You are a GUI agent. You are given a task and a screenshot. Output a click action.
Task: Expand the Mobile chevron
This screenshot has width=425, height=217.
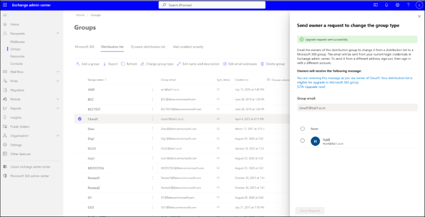(x=58, y=99)
